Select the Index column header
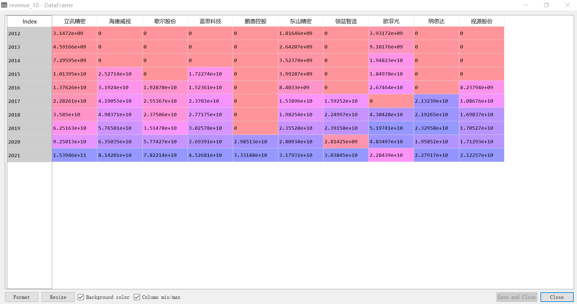This screenshot has width=577, height=304. tap(30, 21)
